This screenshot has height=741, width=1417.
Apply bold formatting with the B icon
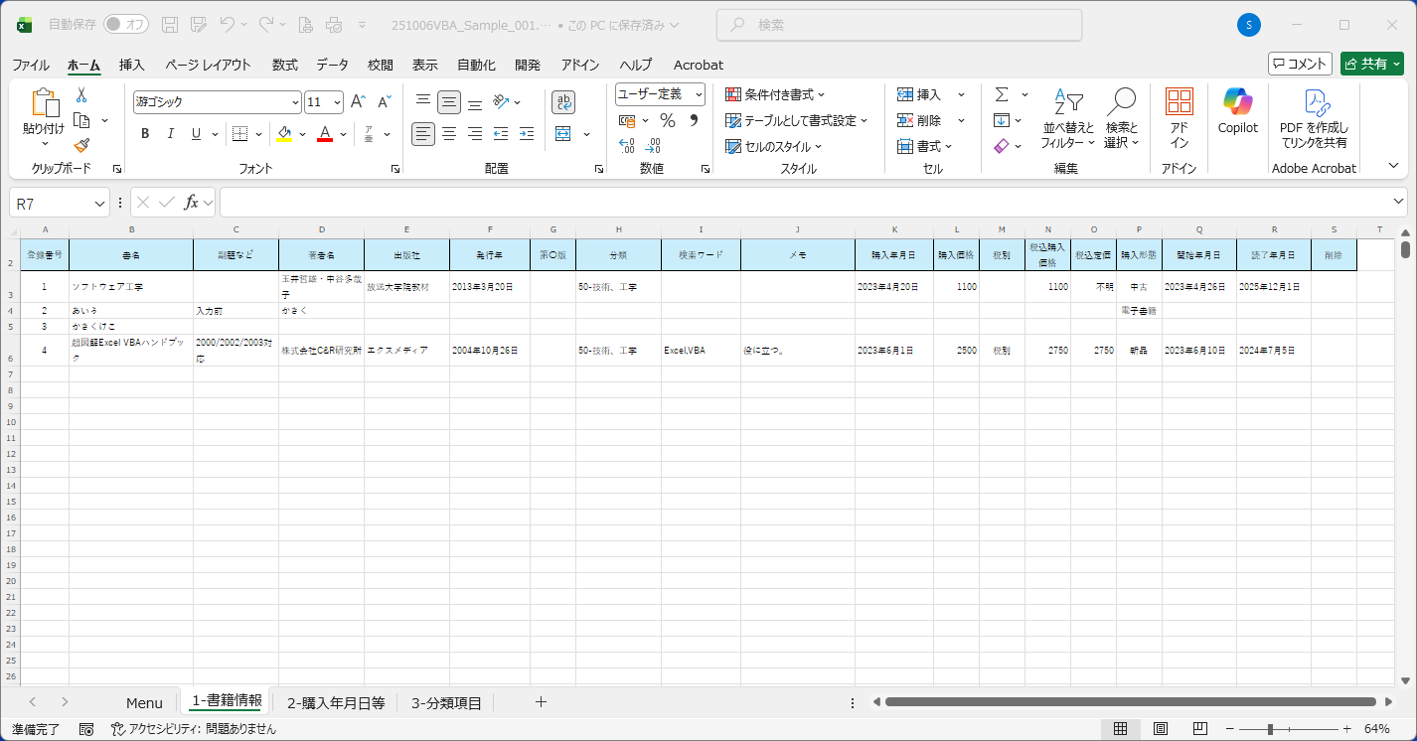click(145, 134)
